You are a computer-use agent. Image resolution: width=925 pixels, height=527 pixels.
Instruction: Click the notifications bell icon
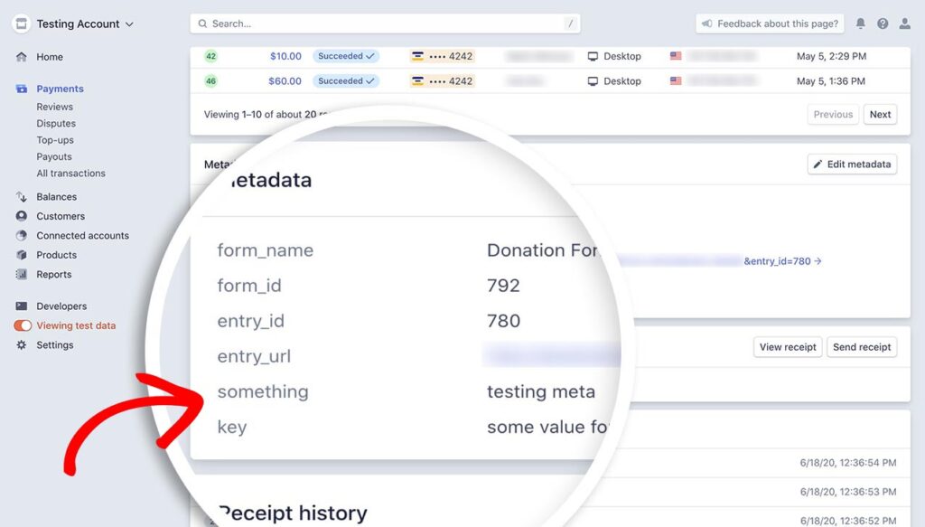click(x=860, y=24)
